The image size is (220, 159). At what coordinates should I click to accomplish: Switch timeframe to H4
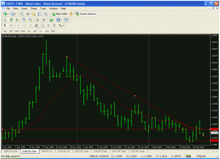coord(35,31)
